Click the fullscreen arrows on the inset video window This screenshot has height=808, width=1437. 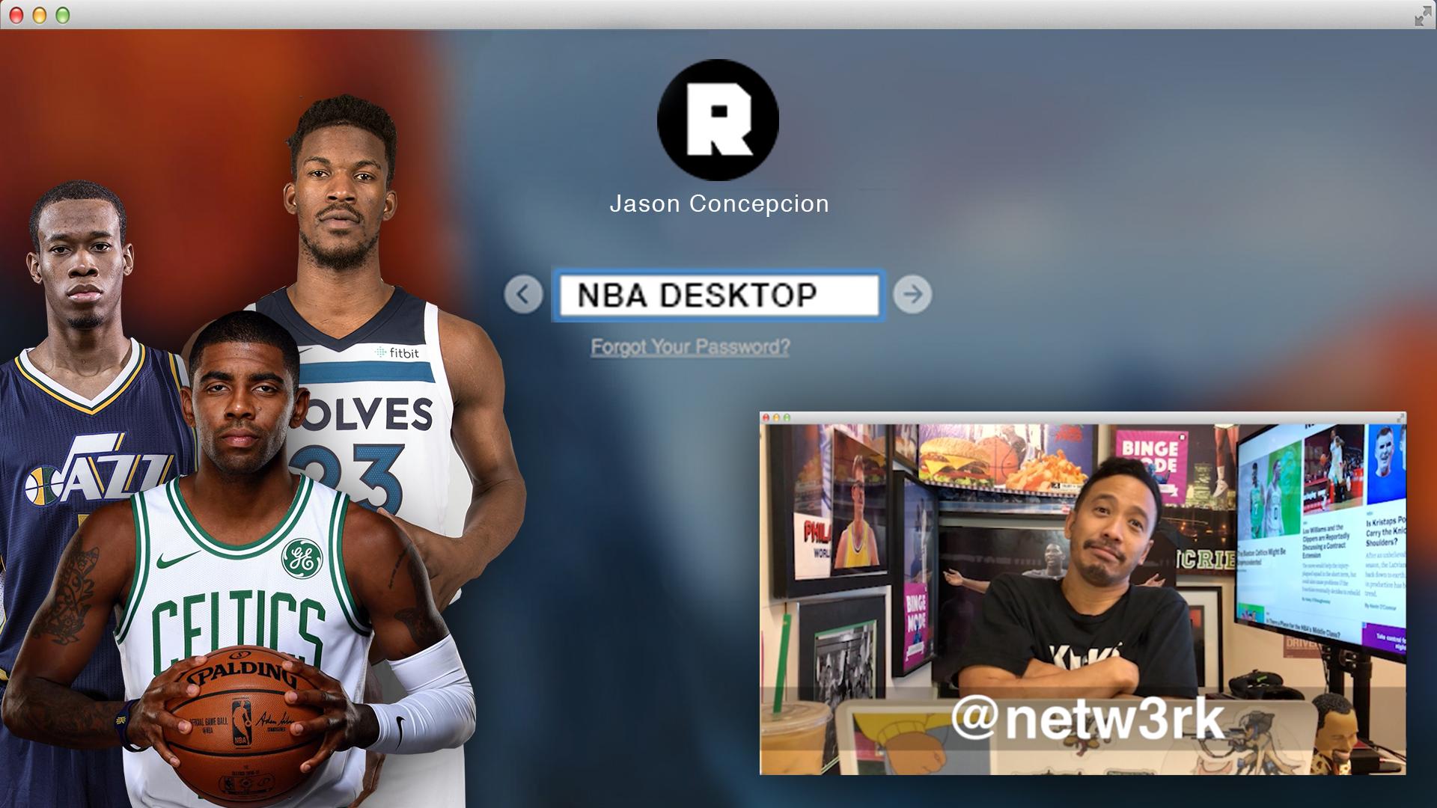[1400, 417]
